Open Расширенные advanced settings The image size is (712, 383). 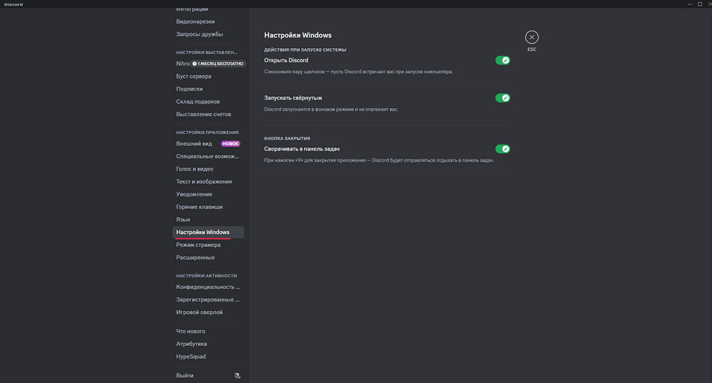(195, 258)
